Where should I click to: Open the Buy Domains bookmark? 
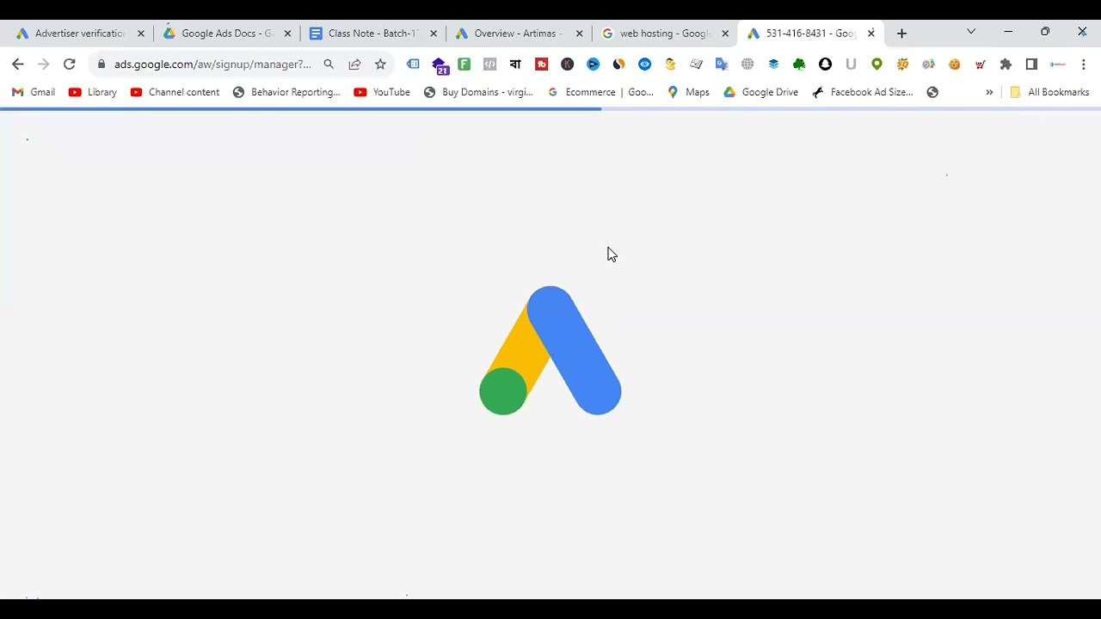coord(478,92)
